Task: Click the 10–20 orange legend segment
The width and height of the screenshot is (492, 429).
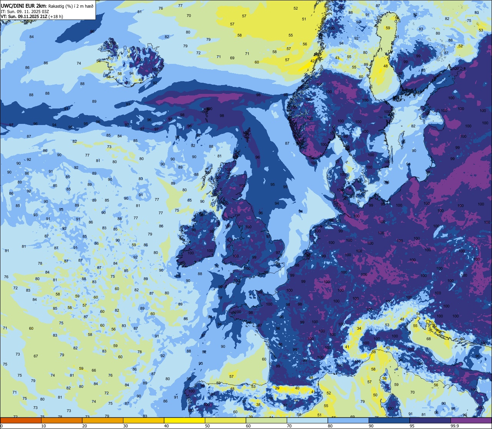Action: pyautogui.click(x=62, y=420)
